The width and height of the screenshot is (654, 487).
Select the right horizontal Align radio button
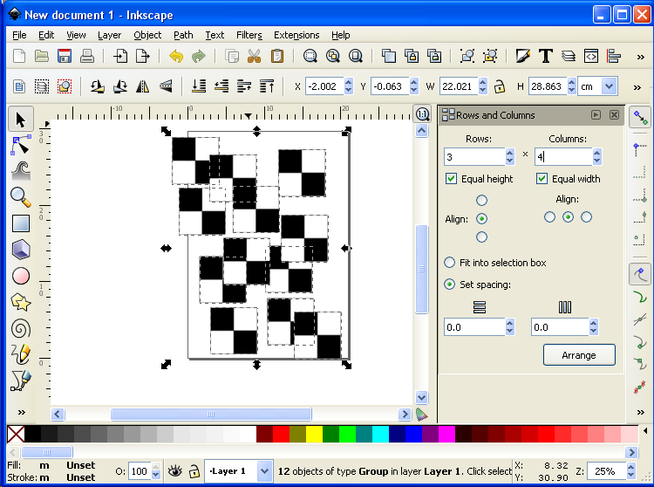(x=587, y=217)
